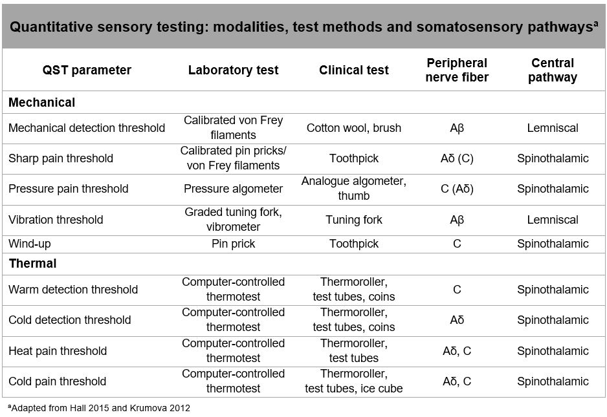Click the Vibration threshold row label
Image resolution: width=607 pixels, height=417 pixels.
tap(56, 220)
